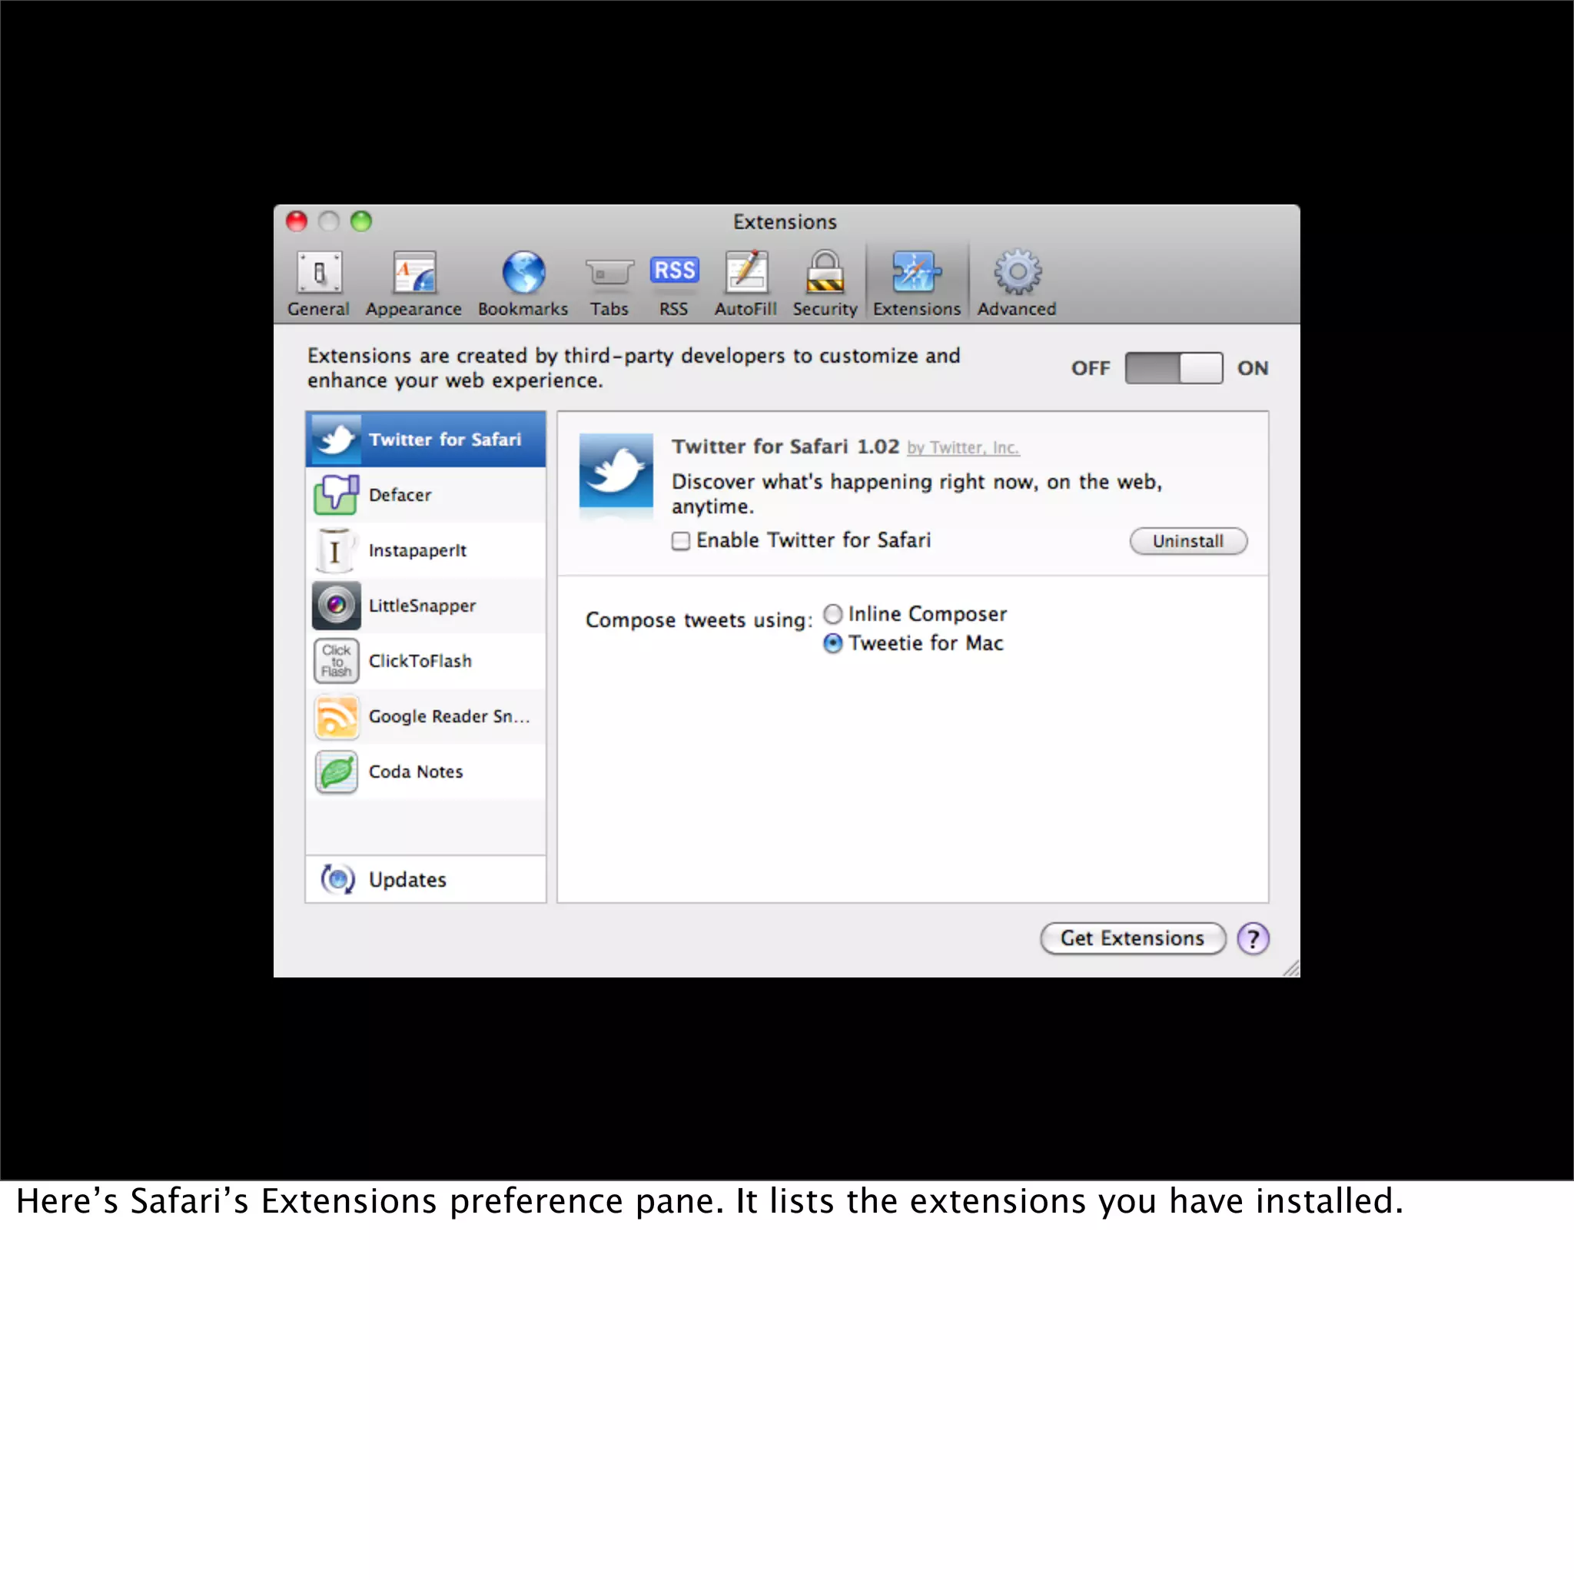Open the AutoFill pencil icon

tap(746, 272)
